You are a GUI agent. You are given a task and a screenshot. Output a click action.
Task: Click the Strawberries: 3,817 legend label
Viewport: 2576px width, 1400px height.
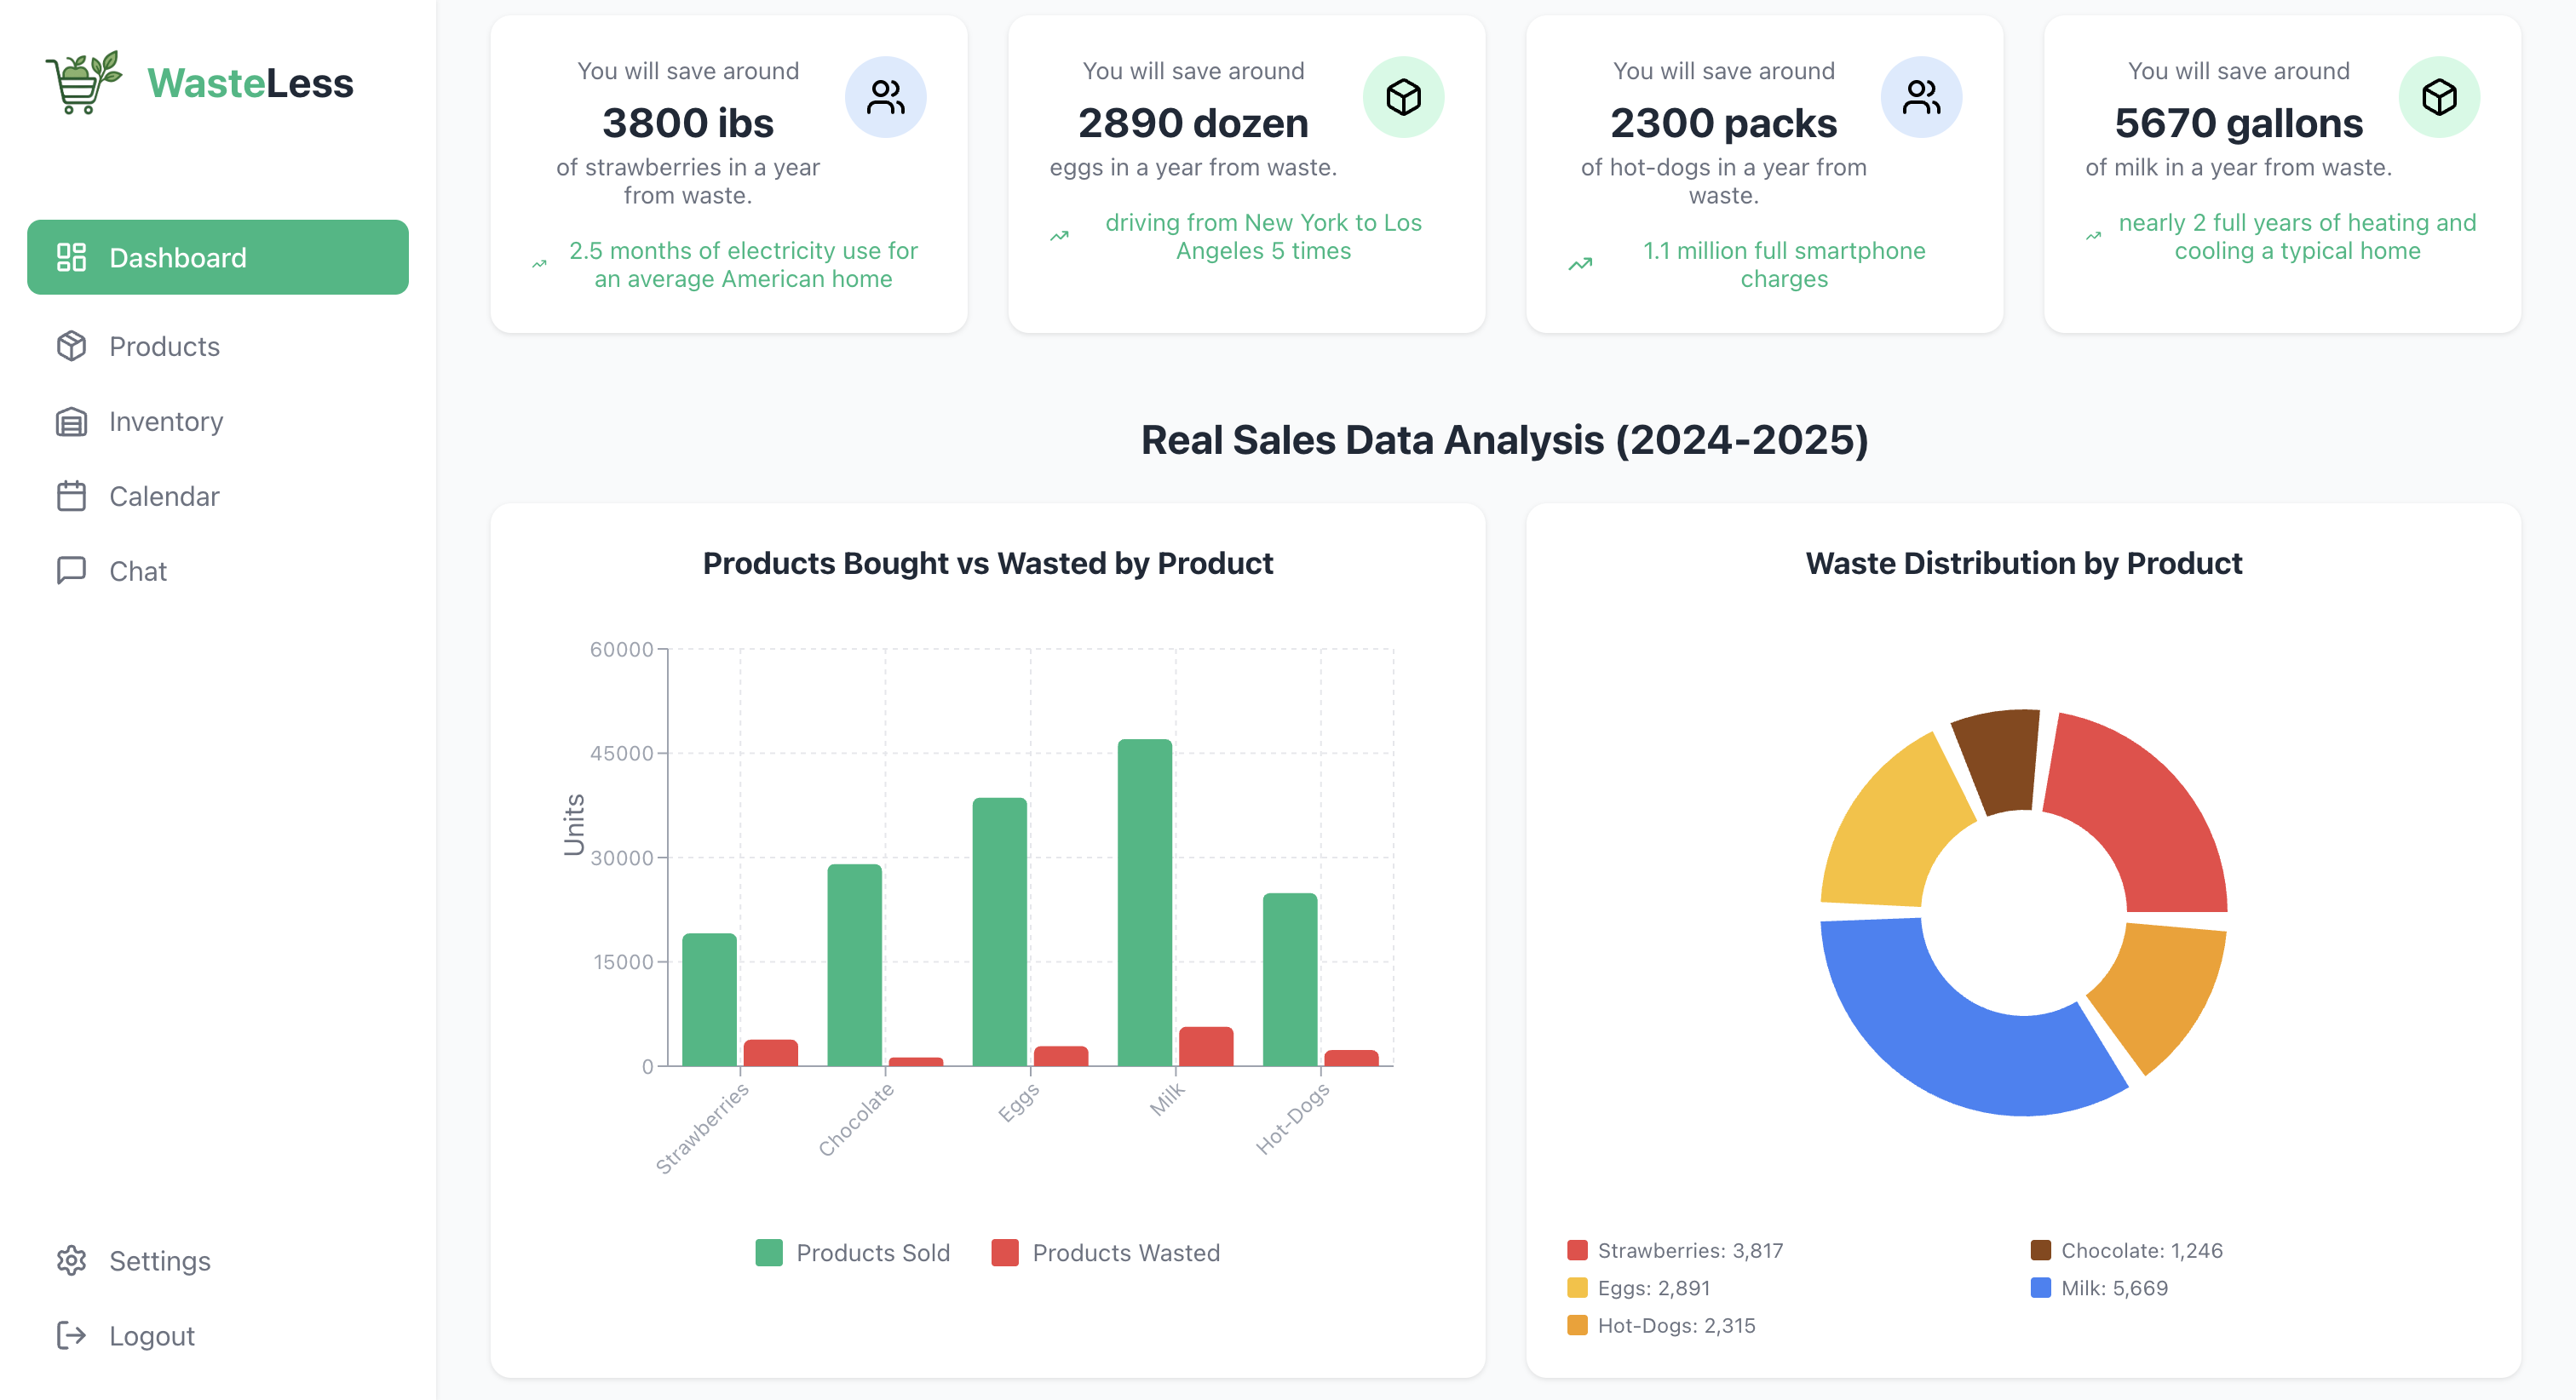pyautogui.click(x=1689, y=1250)
